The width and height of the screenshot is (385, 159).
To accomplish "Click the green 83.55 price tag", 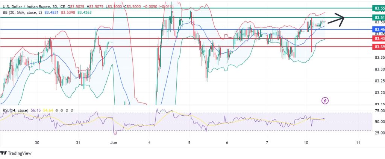I will pyautogui.click(x=379, y=8).
